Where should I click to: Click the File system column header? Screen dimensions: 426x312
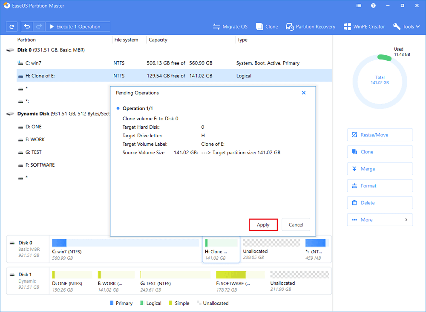(x=126, y=40)
